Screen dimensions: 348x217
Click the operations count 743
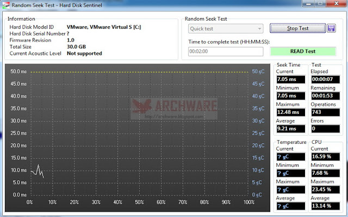pos(325,112)
